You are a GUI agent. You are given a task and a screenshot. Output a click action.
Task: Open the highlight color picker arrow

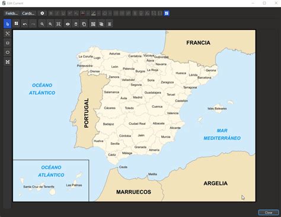click(x=99, y=14)
